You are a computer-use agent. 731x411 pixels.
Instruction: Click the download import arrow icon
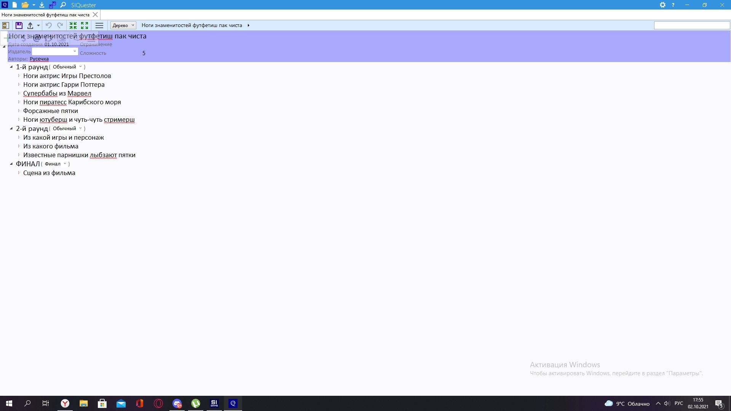coord(42,5)
